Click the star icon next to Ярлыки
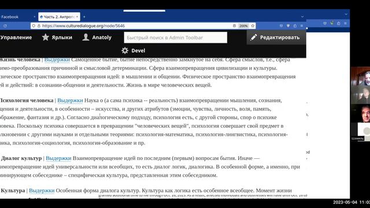The image size is (370, 208). [x=45, y=37]
